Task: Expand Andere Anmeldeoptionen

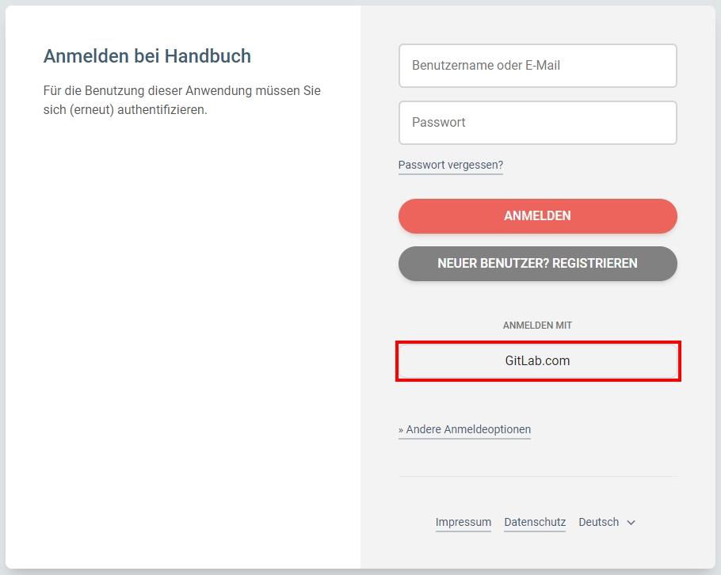Action: (464, 429)
